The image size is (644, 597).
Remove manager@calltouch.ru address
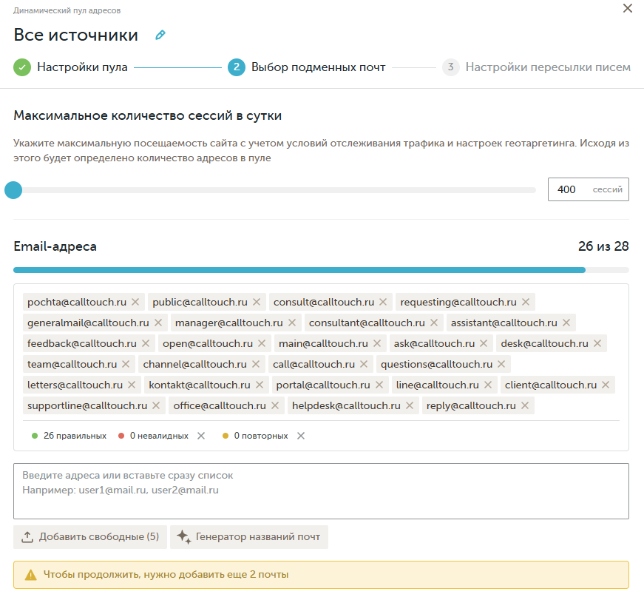pos(292,323)
